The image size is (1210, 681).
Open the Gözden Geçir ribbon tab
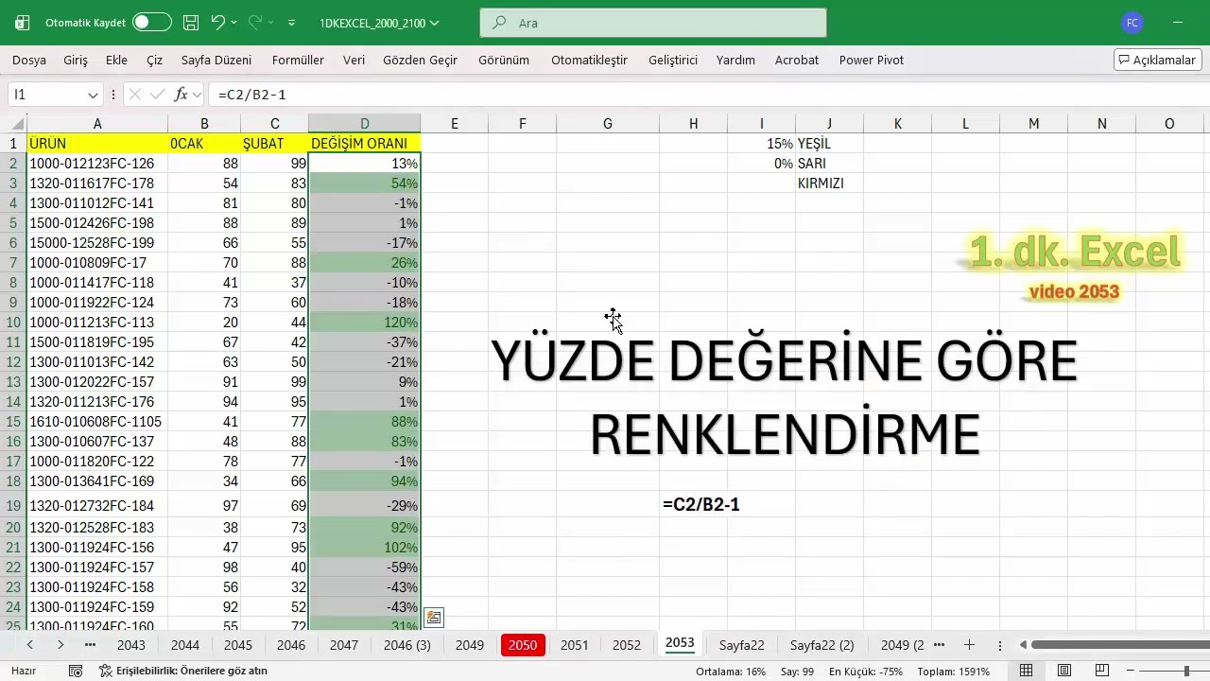[420, 60]
